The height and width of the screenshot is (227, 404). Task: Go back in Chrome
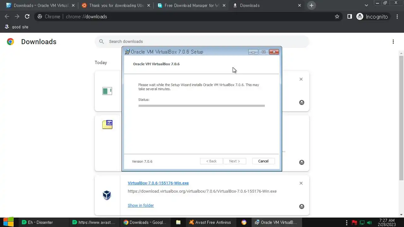7,17
